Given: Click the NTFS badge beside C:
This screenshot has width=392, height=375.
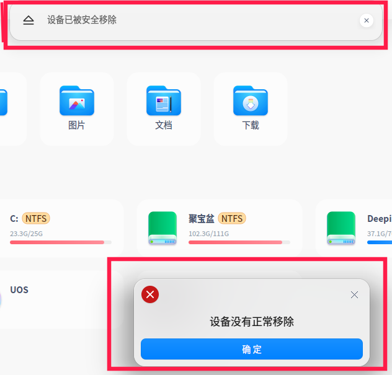Looking at the screenshot, I should tap(36, 219).
